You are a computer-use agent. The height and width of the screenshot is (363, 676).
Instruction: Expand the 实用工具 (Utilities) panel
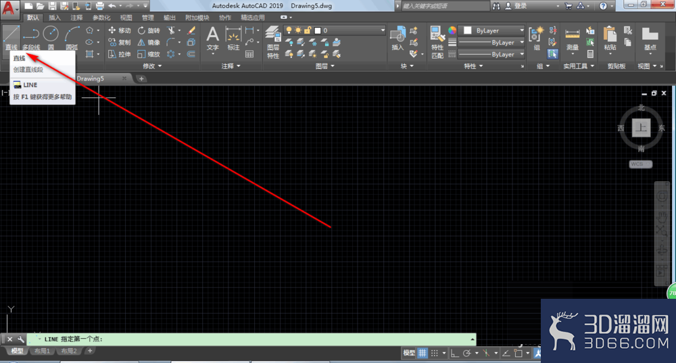pyautogui.click(x=579, y=66)
